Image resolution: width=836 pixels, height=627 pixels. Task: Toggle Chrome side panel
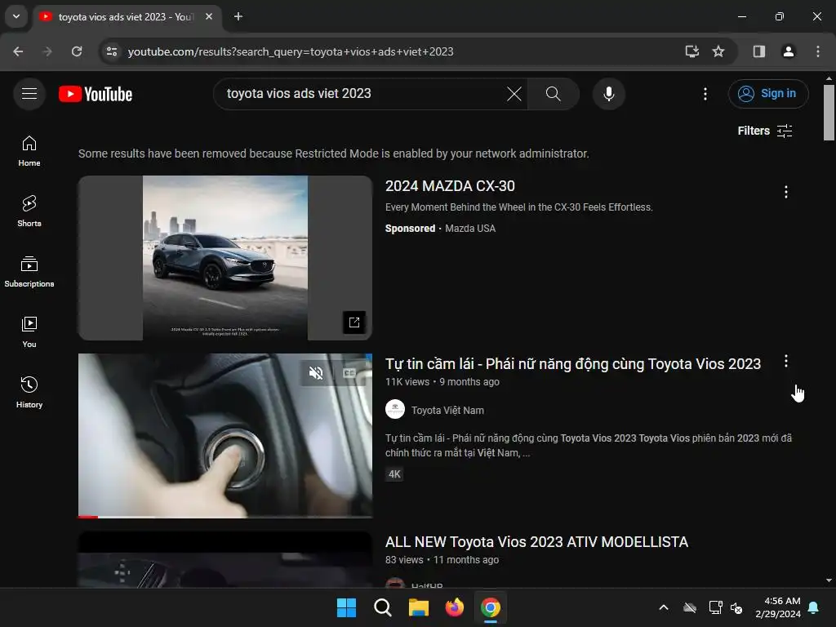coord(759,51)
